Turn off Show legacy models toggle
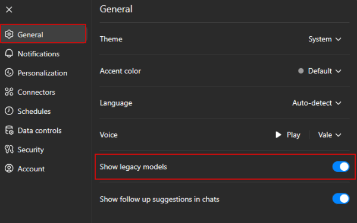This screenshot has width=357, height=223. pyautogui.click(x=341, y=167)
